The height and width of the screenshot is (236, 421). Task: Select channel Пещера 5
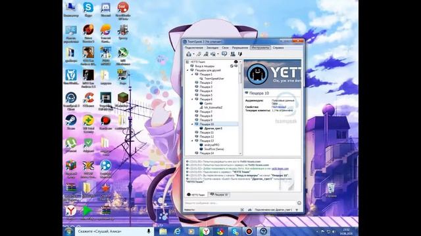[206, 95]
